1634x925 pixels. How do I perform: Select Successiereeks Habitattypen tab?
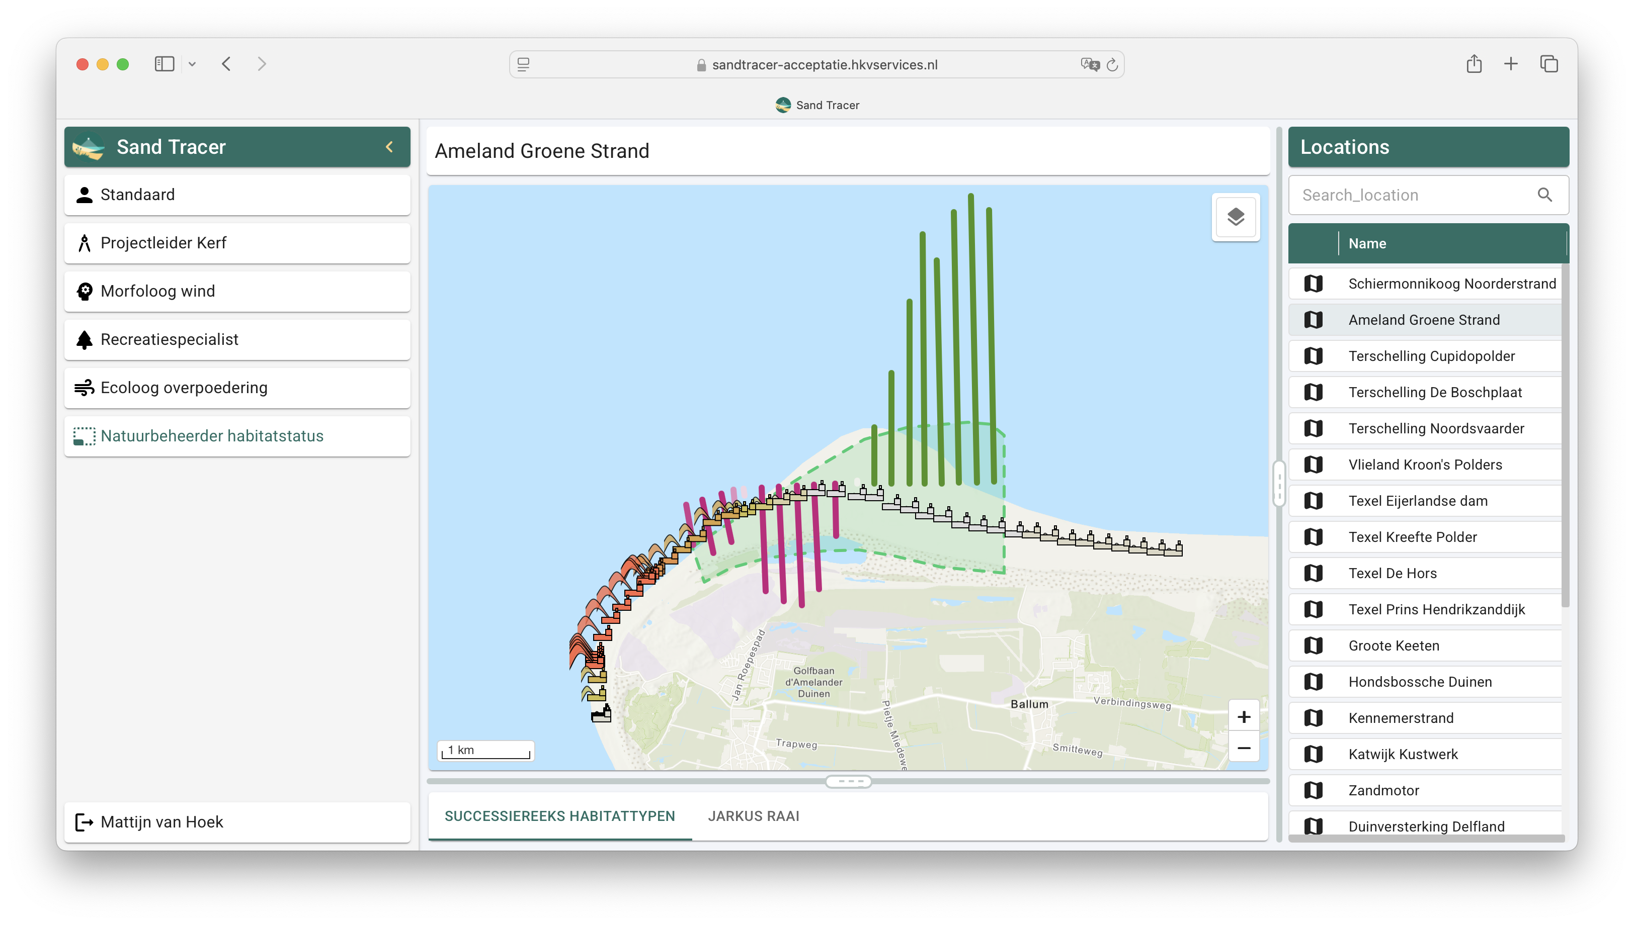click(559, 816)
